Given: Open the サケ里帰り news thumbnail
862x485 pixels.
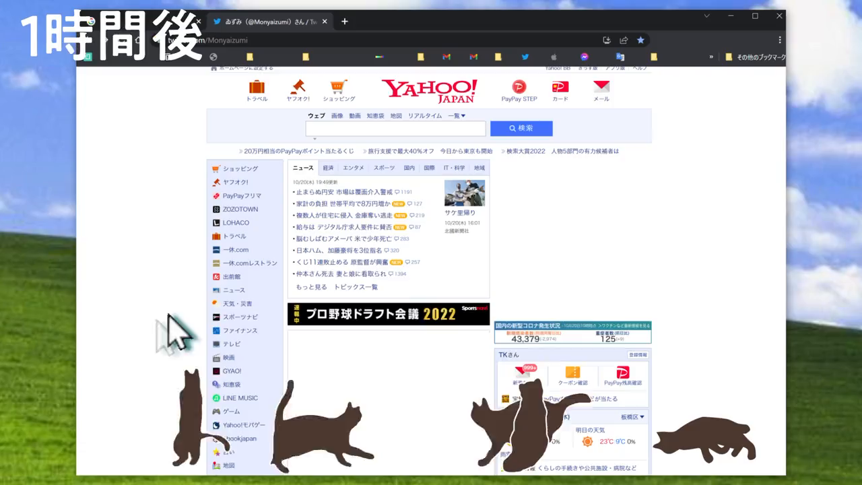Looking at the screenshot, I should (464, 193).
